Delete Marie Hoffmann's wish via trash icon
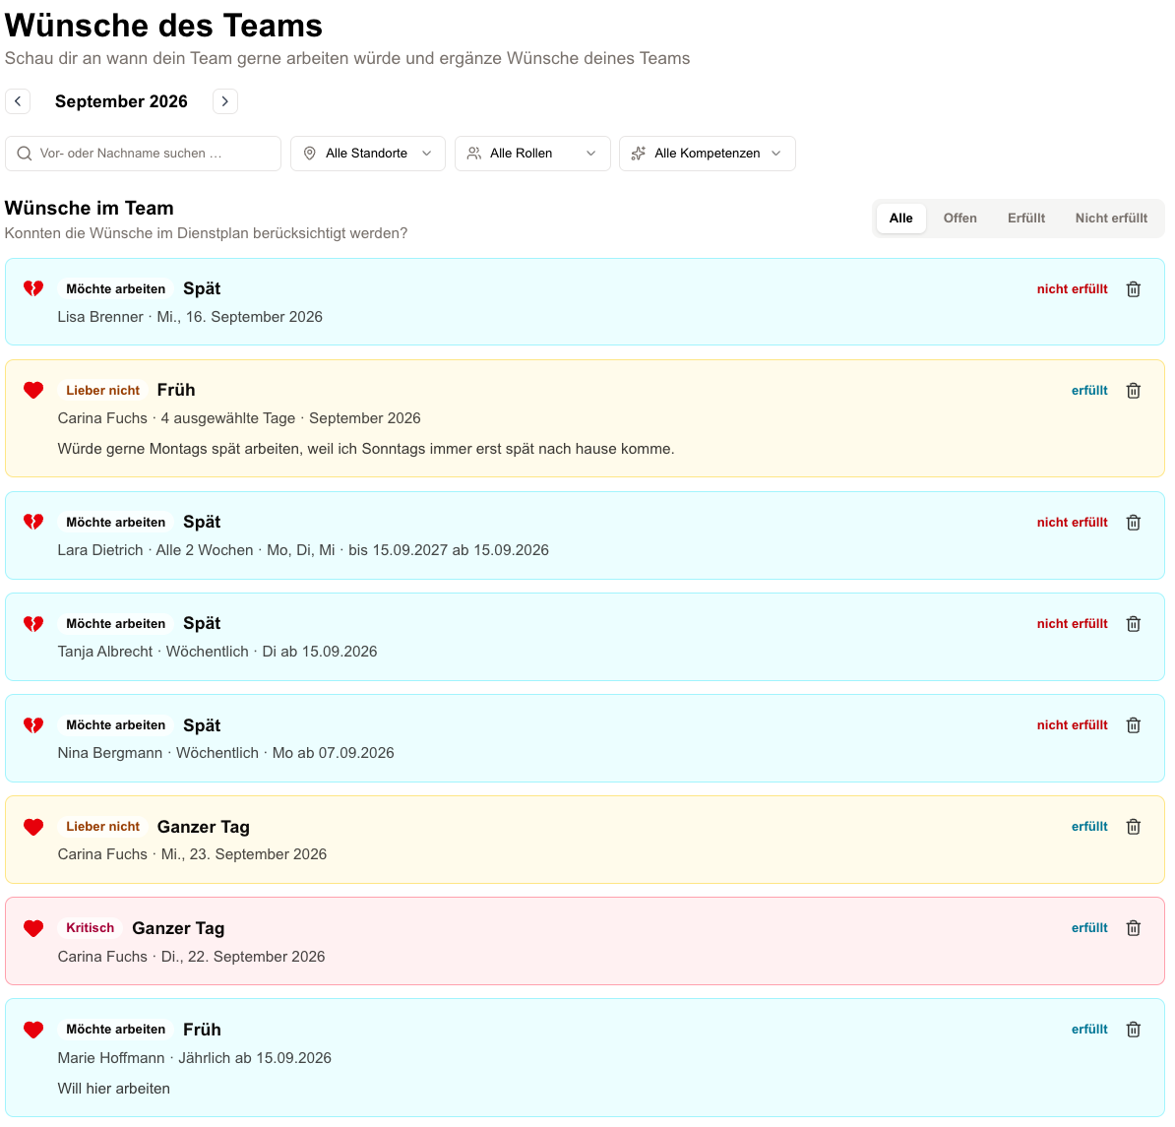Screen dimensions: 1175x1127 pos(1133,1030)
